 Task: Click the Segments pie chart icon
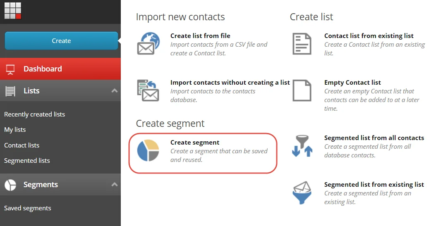pyautogui.click(x=10, y=185)
